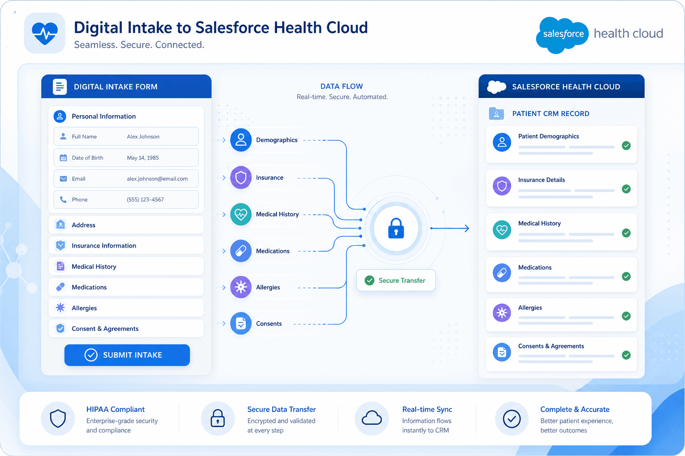Click the Date of Birth field

click(126, 158)
